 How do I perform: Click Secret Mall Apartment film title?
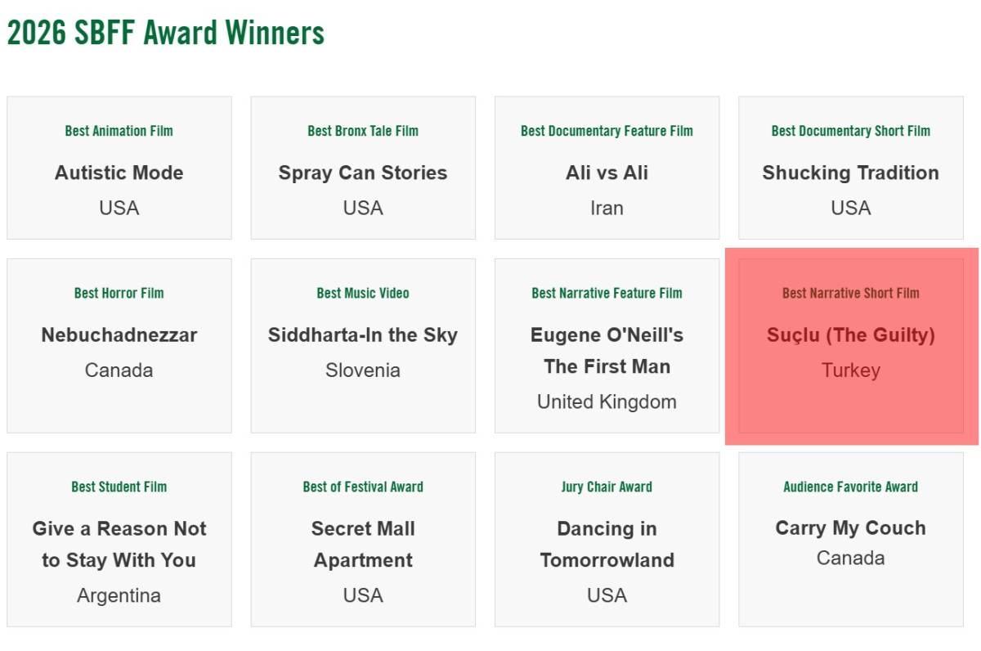pos(362,544)
